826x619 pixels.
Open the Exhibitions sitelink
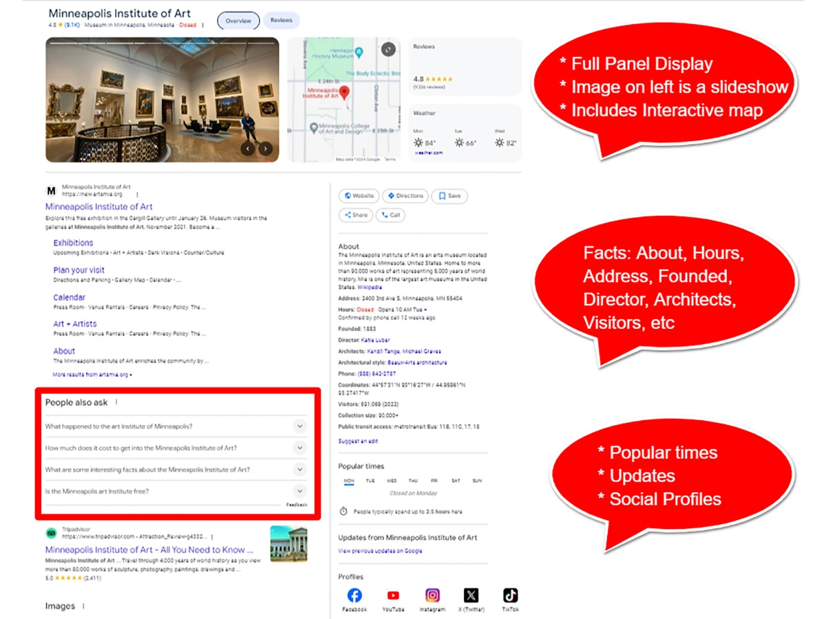coord(73,243)
